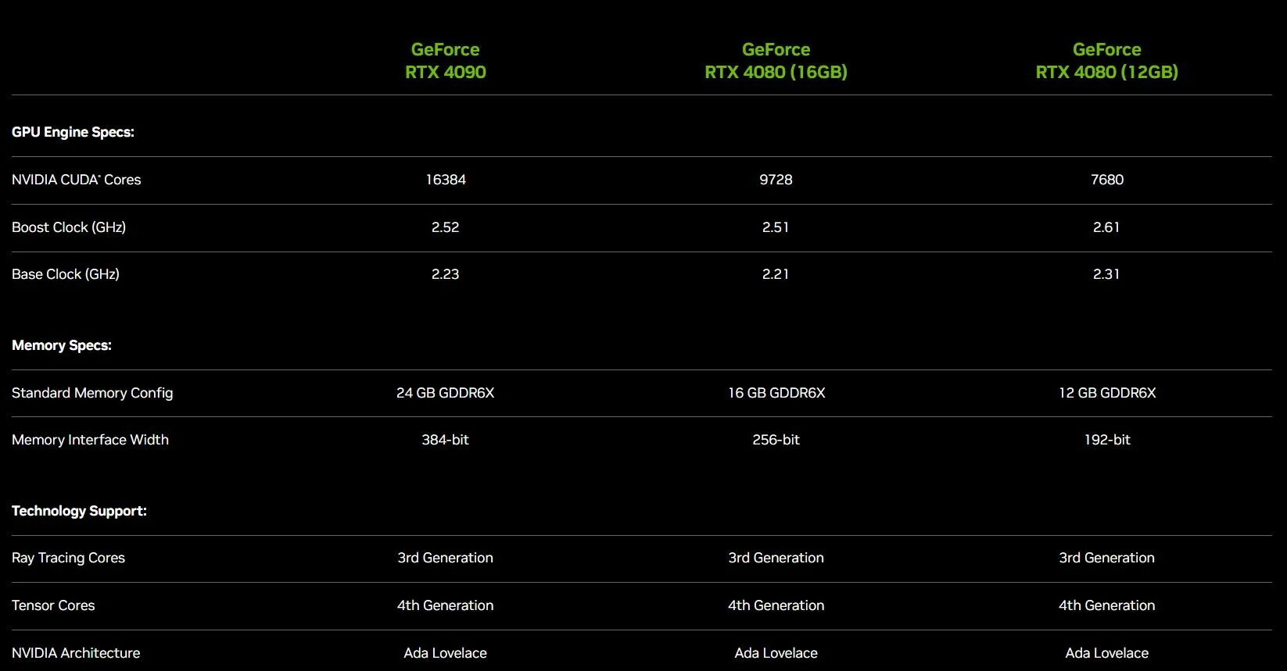Click 4th Generation under RTX 4080 (12GB)
Viewport: 1287px width, 671px height.
[x=1107, y=605]
